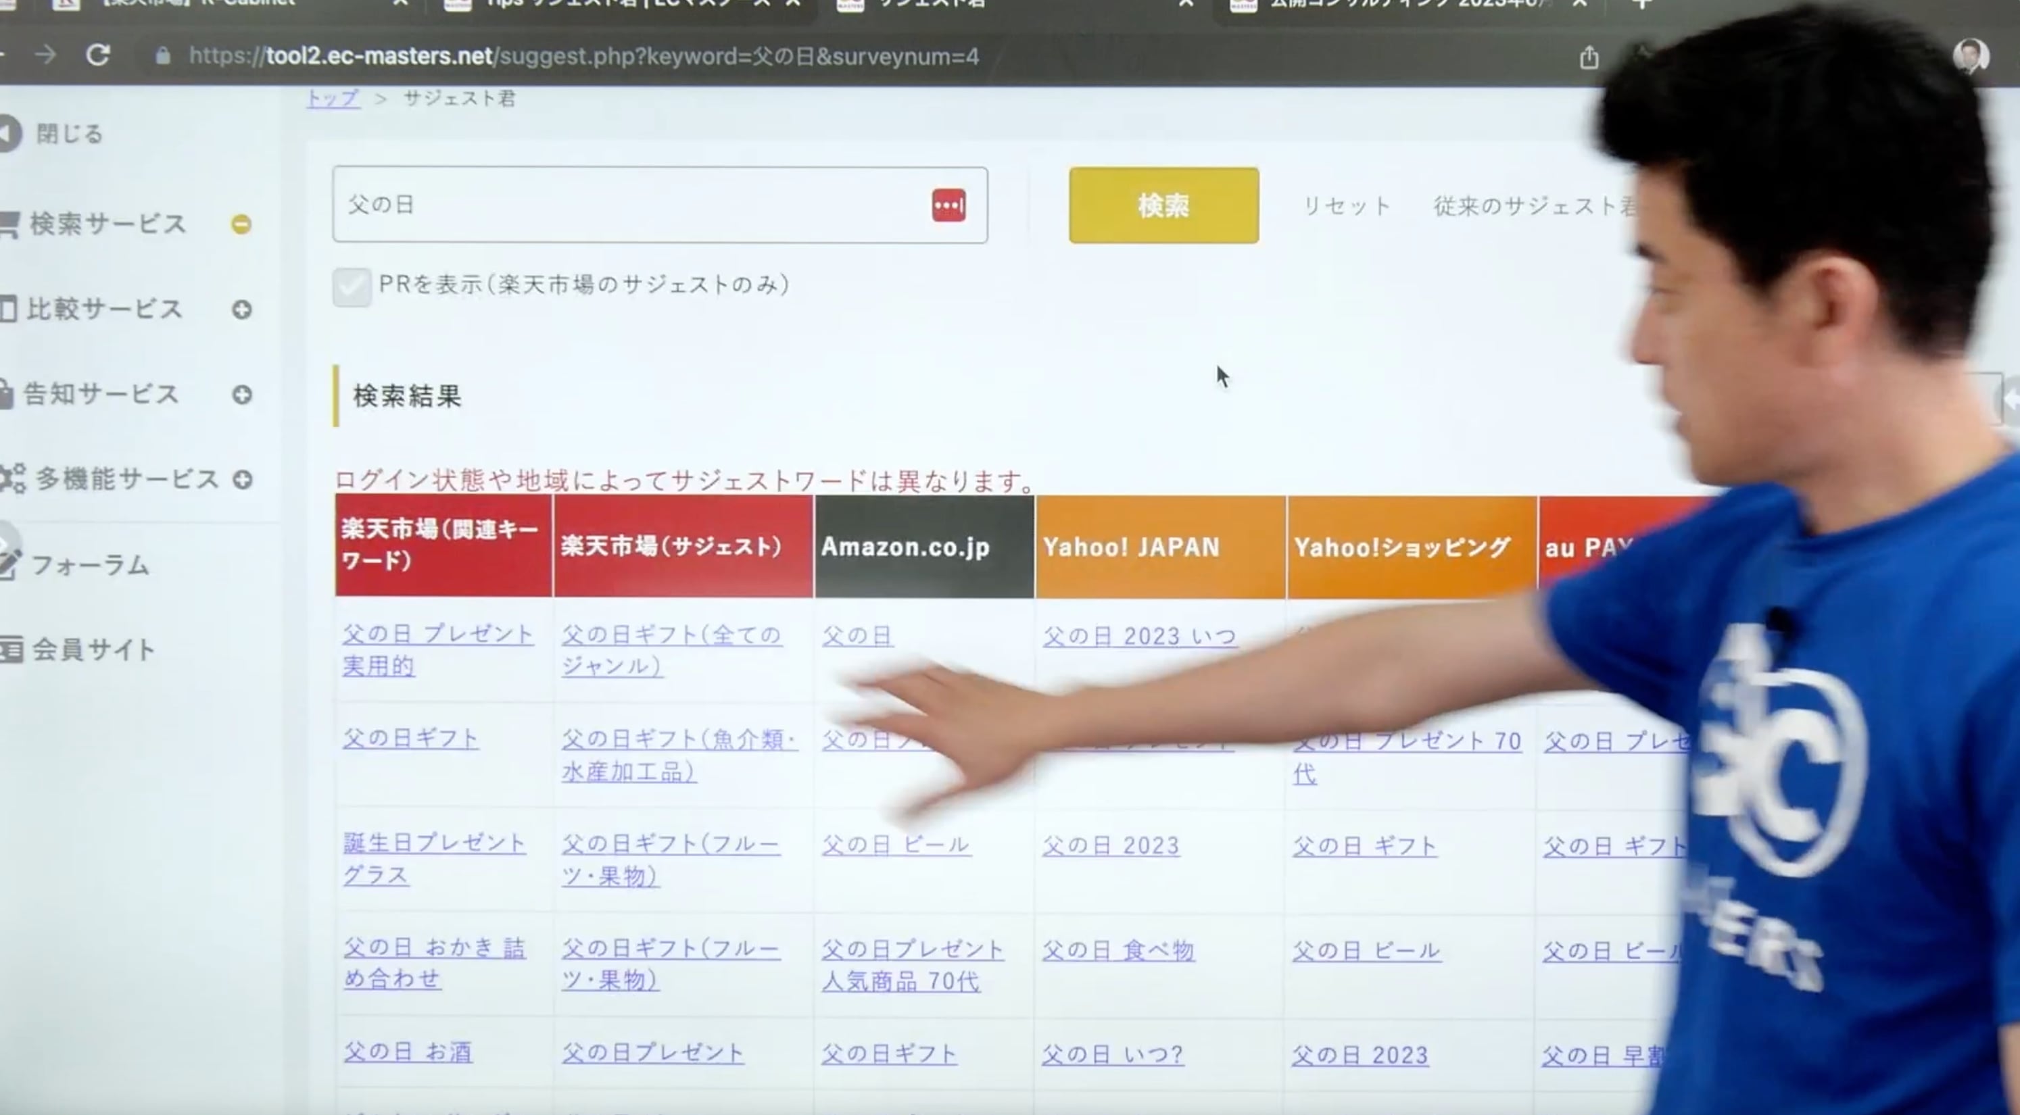Click the red dots icon in search field

point(948,205)
